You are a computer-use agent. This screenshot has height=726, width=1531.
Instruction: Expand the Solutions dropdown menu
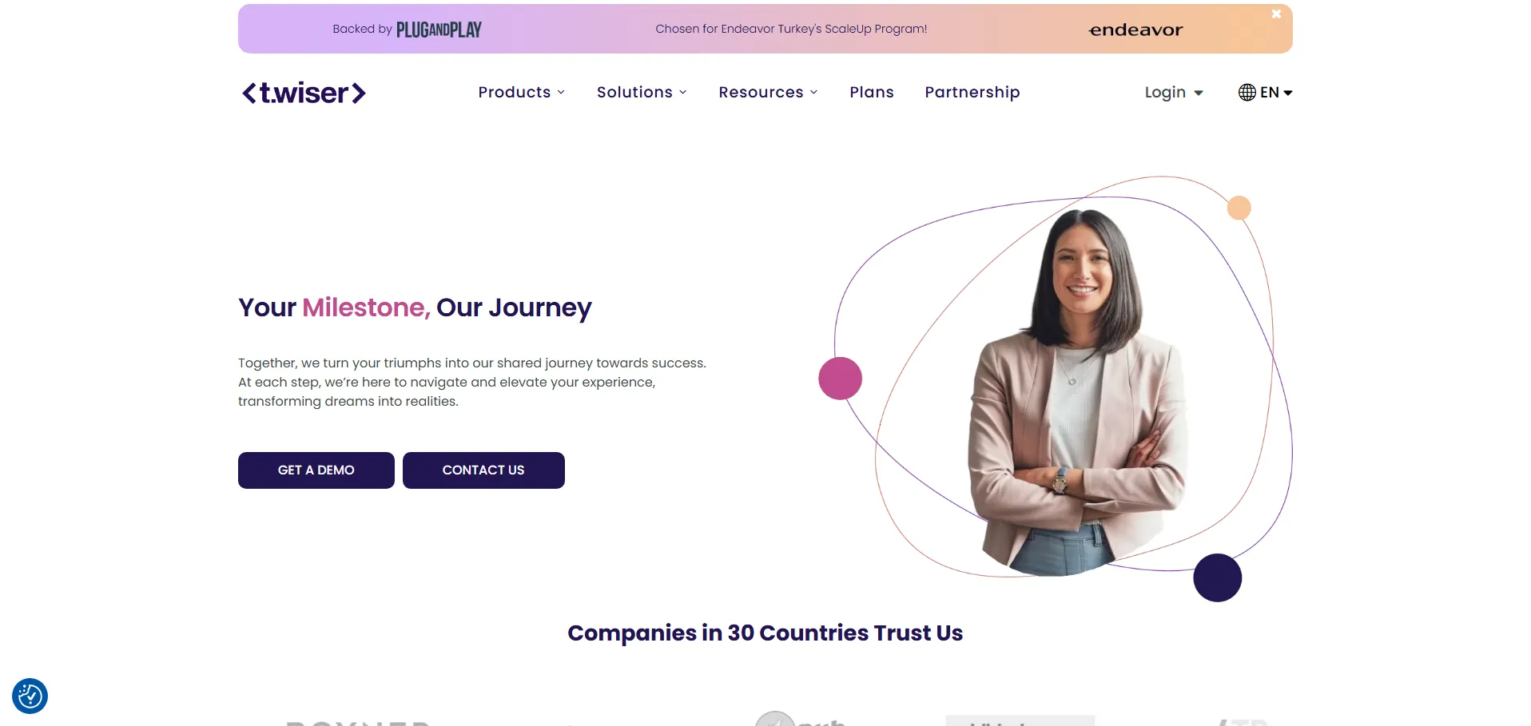pyautogui.click(x=642, y=93)
